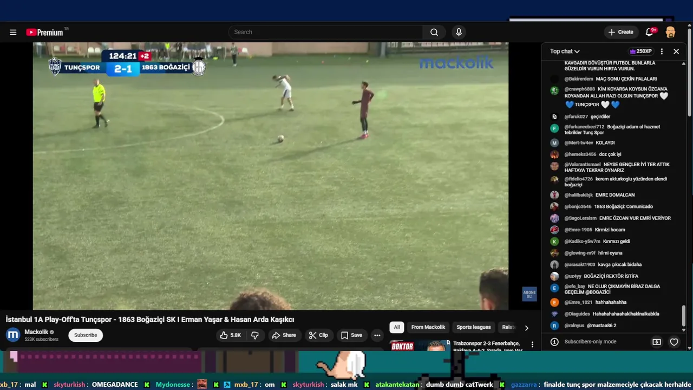Click @faruk027 message 'geçirdiler'
Image resolution: width=693 pixels, height=390 pixels.
600,116
